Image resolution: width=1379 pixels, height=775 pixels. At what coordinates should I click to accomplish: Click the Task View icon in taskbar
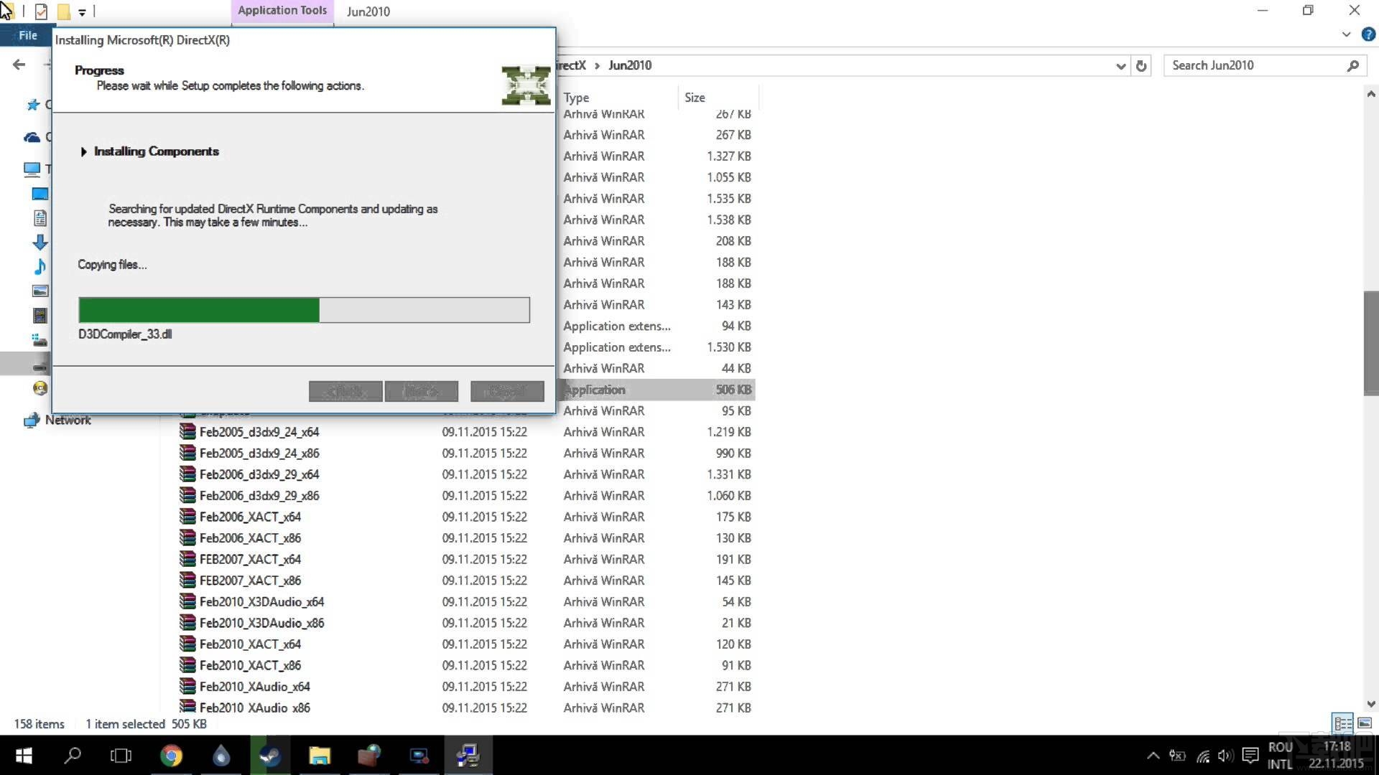[x=120, y=755]
